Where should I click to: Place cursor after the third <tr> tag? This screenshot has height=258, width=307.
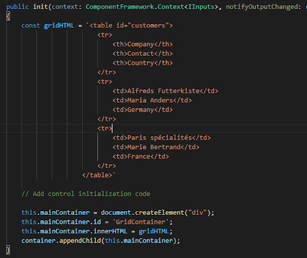point(113,128)
